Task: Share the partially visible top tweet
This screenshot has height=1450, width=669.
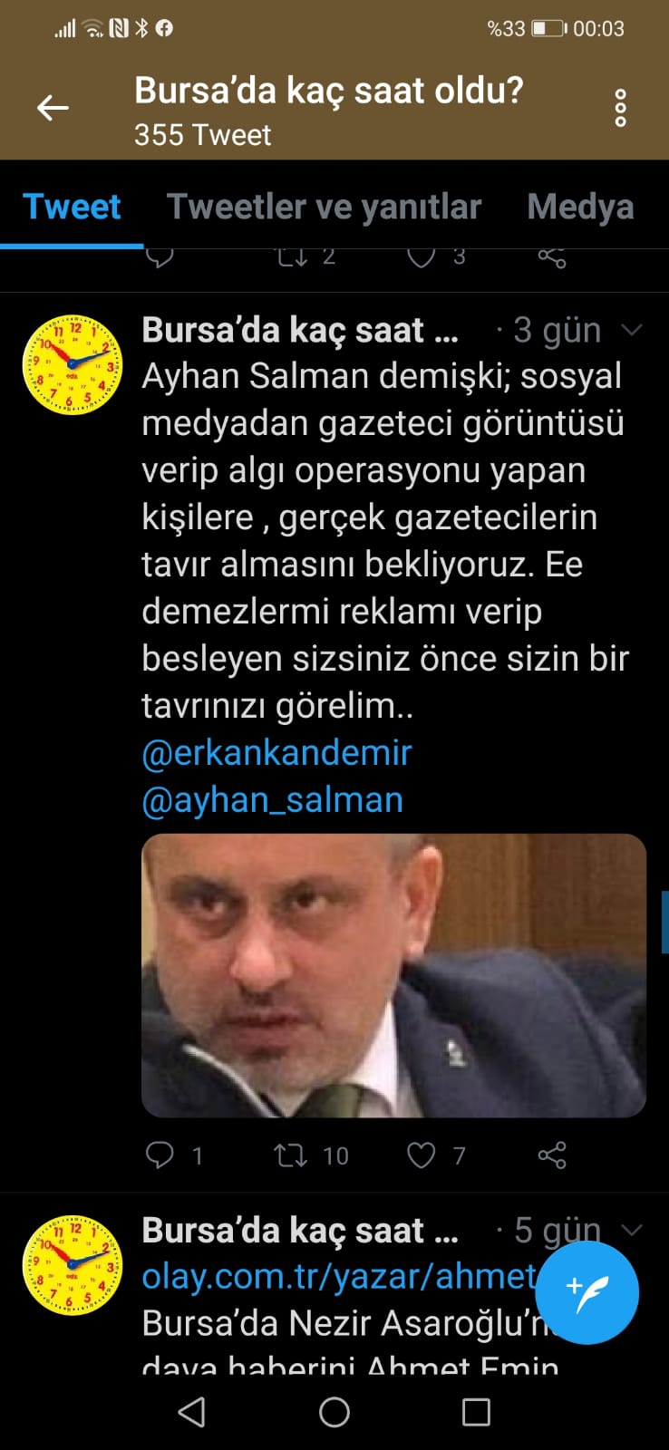Action: [x=552, y=257]
